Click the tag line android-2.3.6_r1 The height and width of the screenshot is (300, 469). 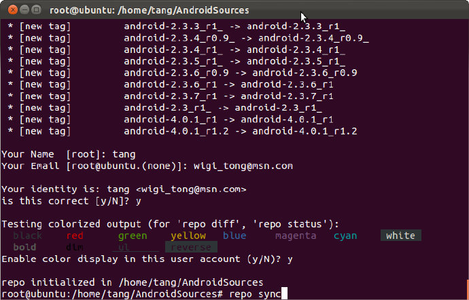[x=171, y=85]
